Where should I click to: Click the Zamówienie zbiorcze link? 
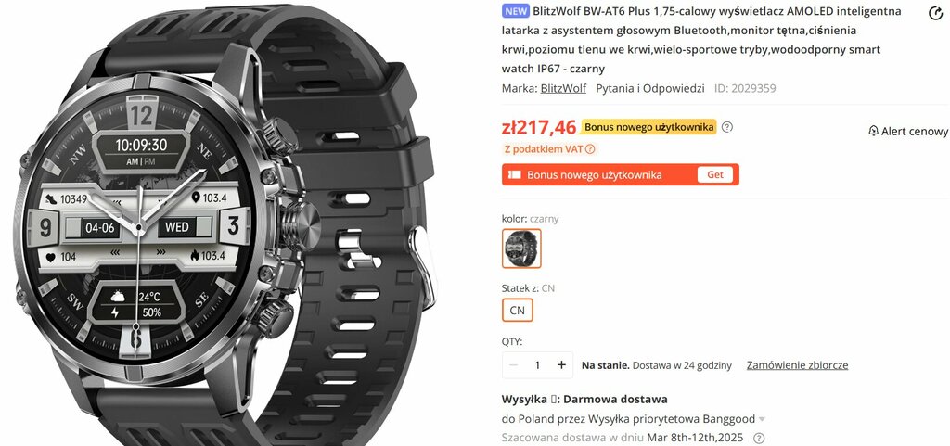797,365
